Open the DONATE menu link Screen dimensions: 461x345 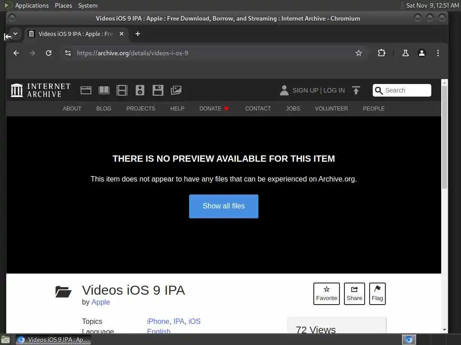214,109
